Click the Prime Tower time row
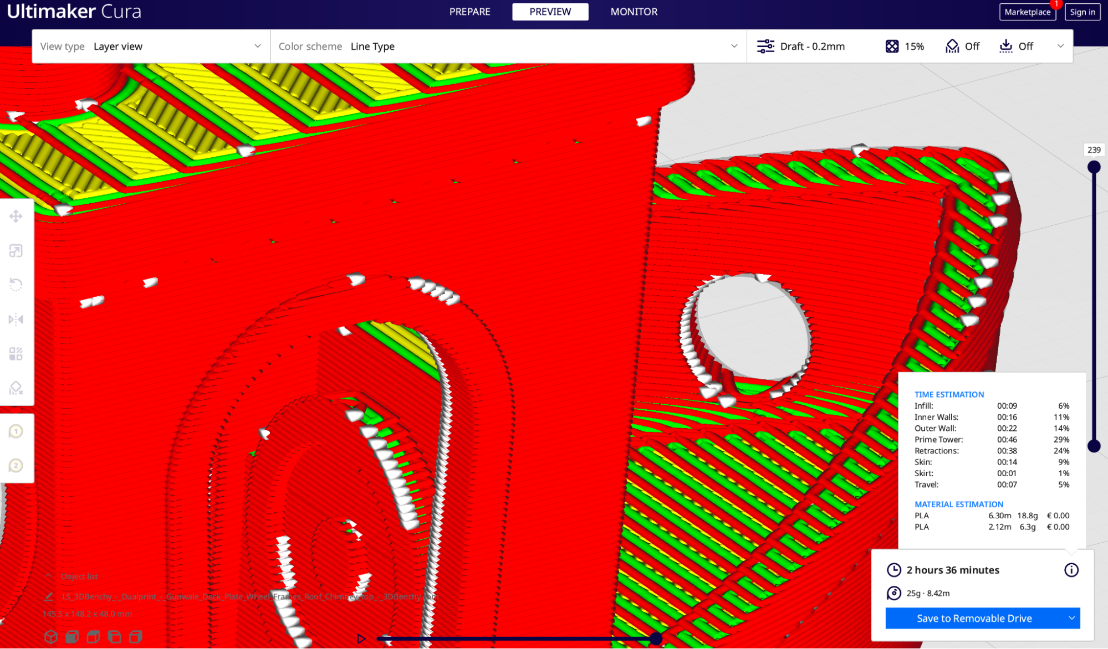This screenshot has width=1108, height=649. tap(992, 440)
